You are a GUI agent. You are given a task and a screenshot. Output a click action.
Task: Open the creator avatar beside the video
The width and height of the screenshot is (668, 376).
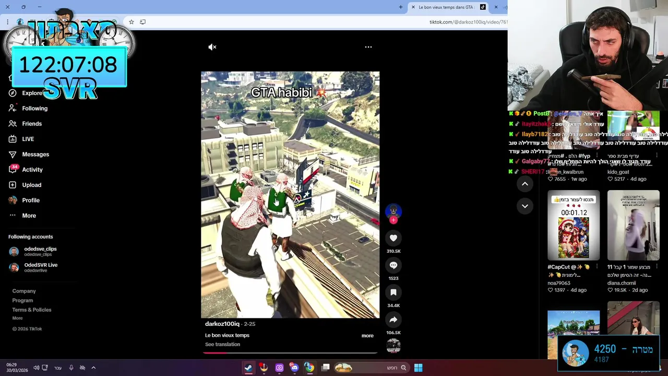[x=393, y=210]
